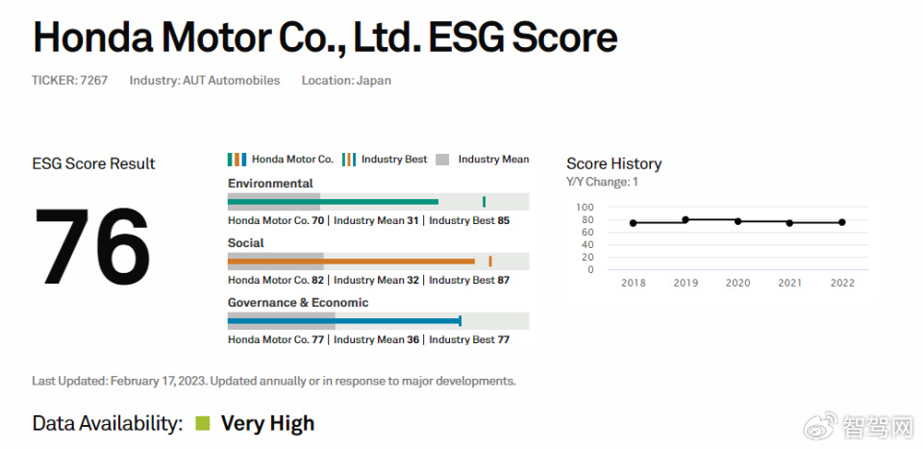Click the 2020 point on Score History chart
The image size is (923, 449).
pyautogui.click(x=737, y=221)
